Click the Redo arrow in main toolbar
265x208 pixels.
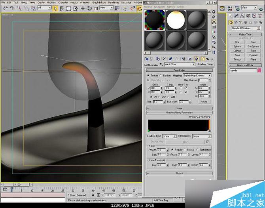click(x=12, y=8)
